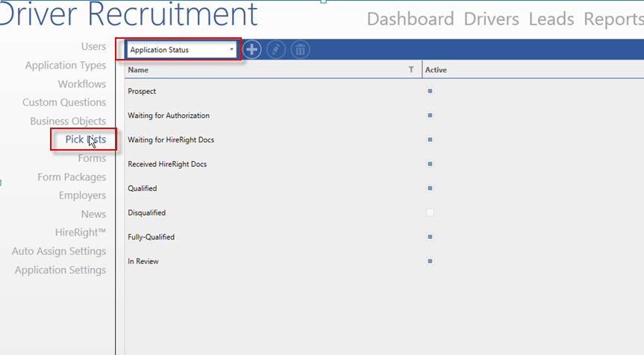The image size is (644, 355).
Task: Select Users in the sidebar
Action: [93, 46]
